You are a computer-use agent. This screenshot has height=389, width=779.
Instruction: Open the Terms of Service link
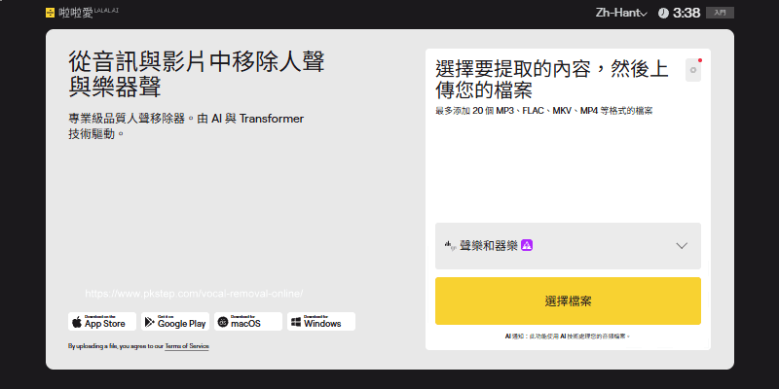click(187, 346)
